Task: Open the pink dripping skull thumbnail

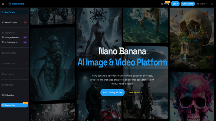Action: pyautogui.click(x=192, y=96)
